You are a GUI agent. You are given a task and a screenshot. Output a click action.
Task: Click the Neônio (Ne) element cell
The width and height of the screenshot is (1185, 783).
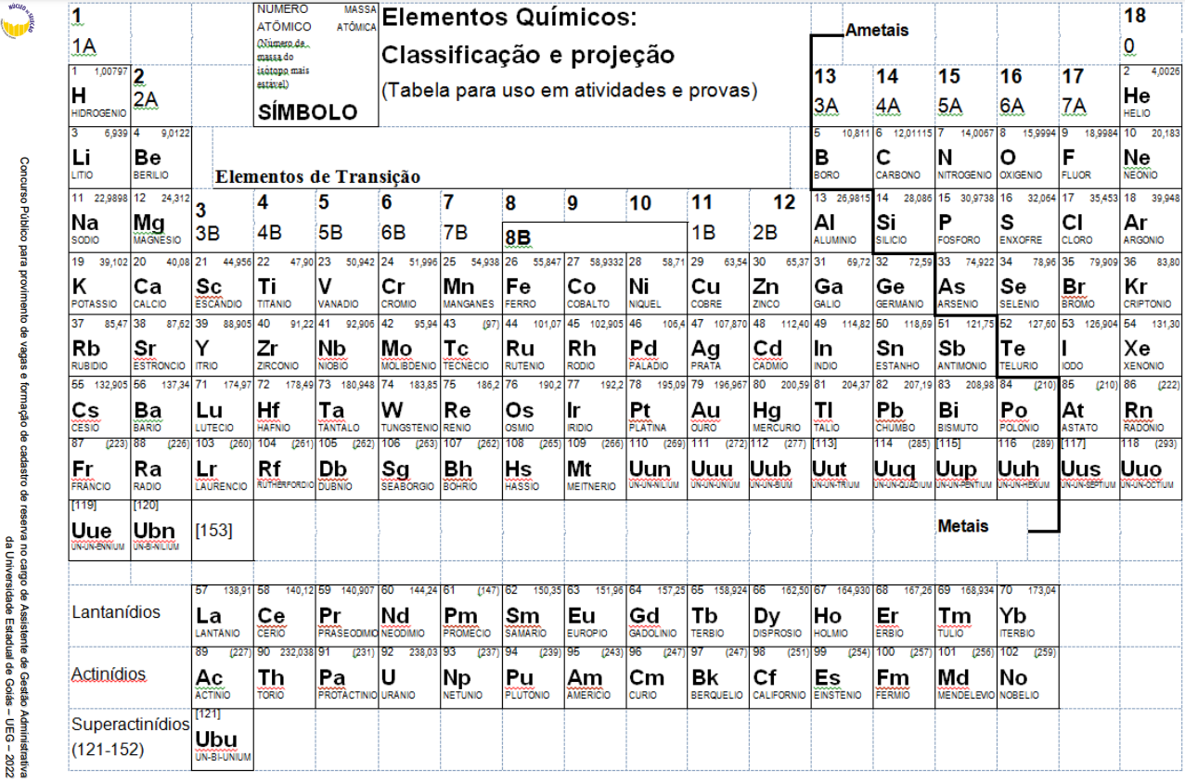(1151, 158)
